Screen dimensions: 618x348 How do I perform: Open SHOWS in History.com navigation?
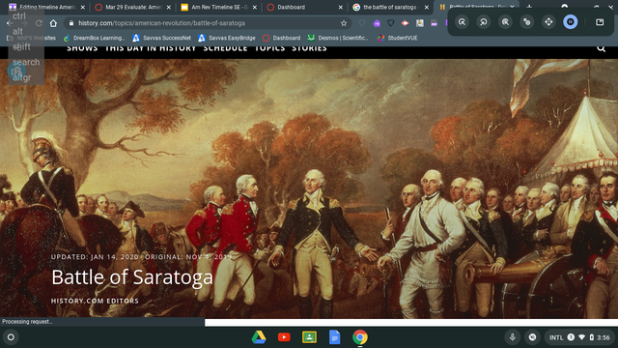(x=82, y=48)
